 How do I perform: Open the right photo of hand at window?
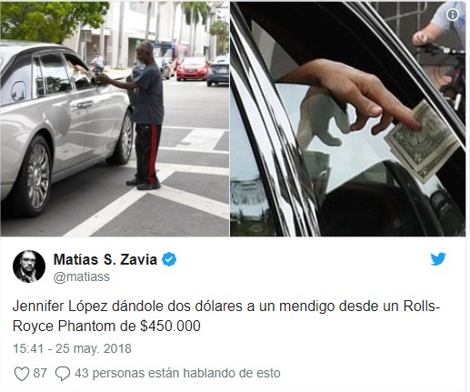pyautogui.click(x=347, y=118)
